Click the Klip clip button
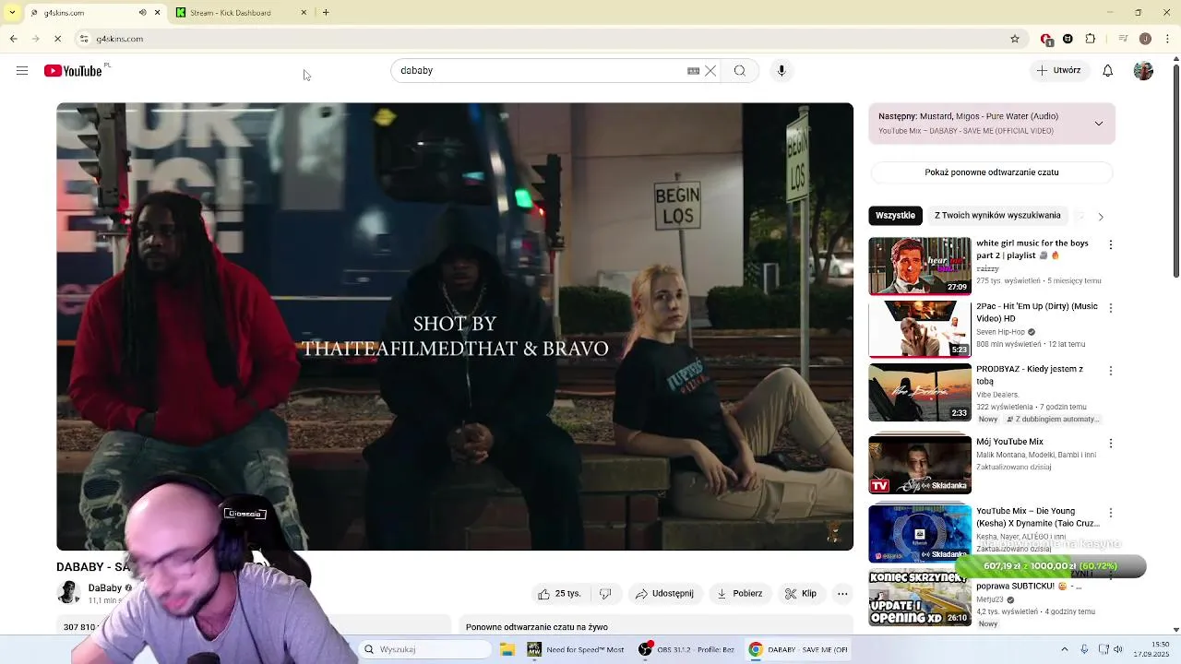 click(800, 594)
